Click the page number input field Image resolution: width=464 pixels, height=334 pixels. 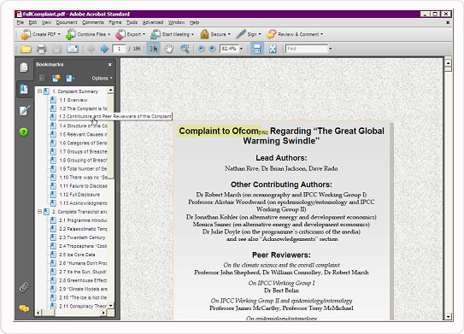120,49
